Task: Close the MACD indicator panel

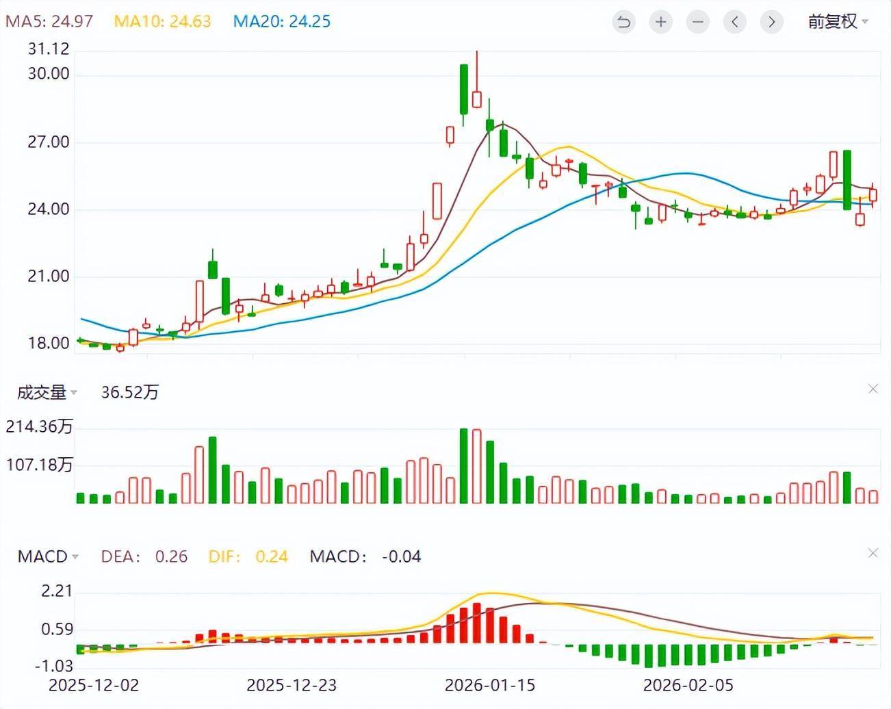Action: 873,552
